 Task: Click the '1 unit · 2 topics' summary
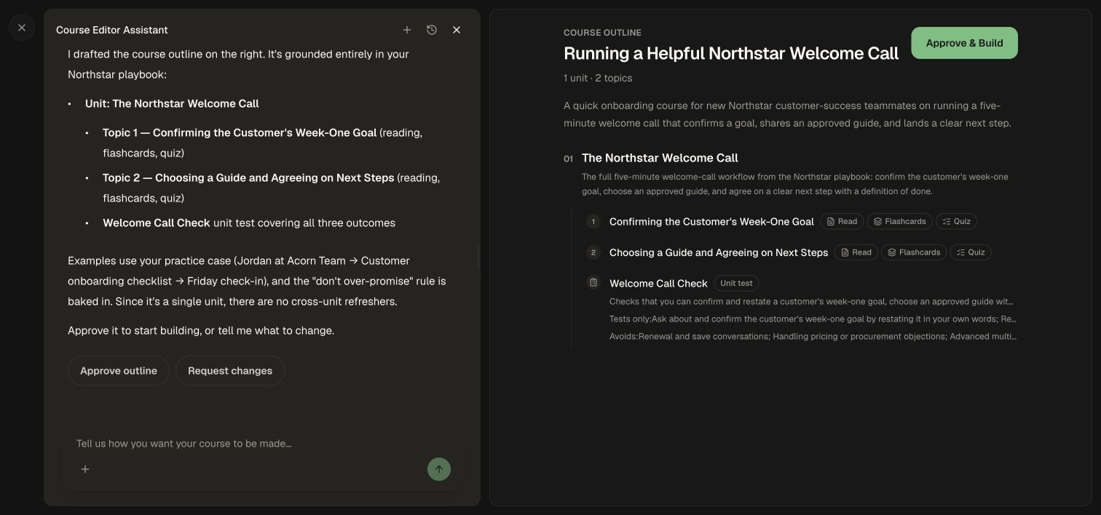[598, 78]
